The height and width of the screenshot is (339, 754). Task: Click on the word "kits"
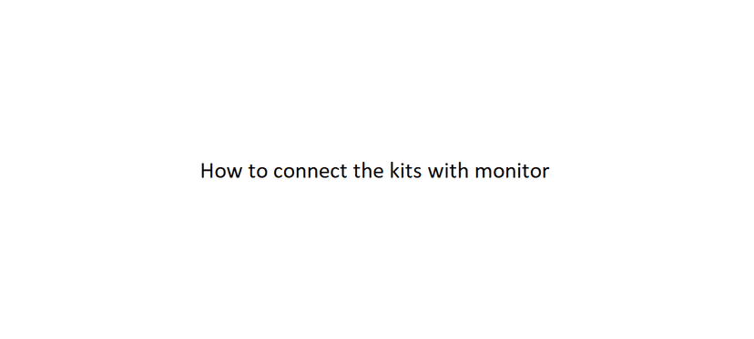click(x=406, y=171)
